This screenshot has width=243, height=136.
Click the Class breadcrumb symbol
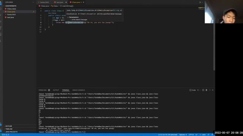coord(55,6)
